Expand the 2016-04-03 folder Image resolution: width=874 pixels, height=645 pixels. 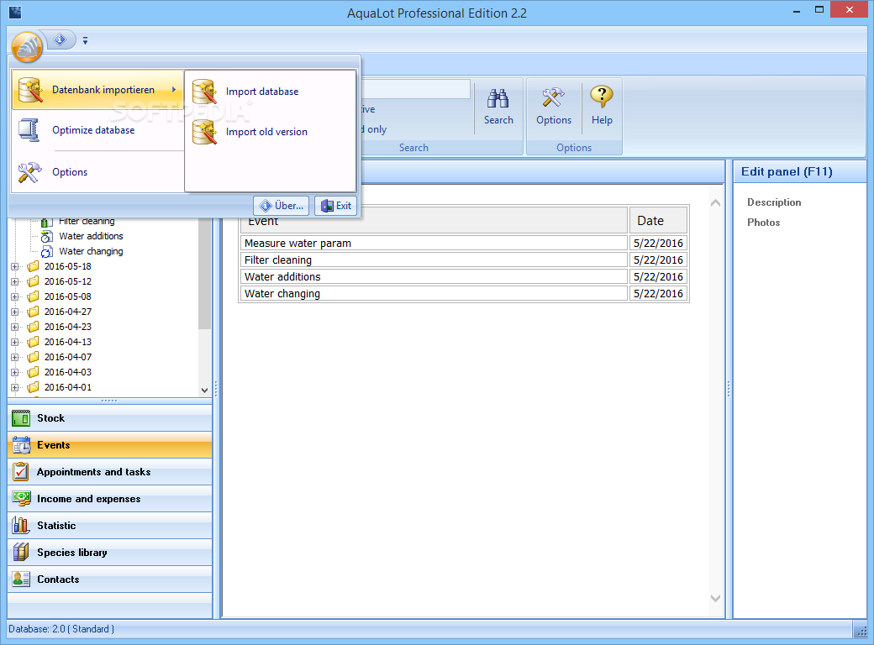pos(15,372)
